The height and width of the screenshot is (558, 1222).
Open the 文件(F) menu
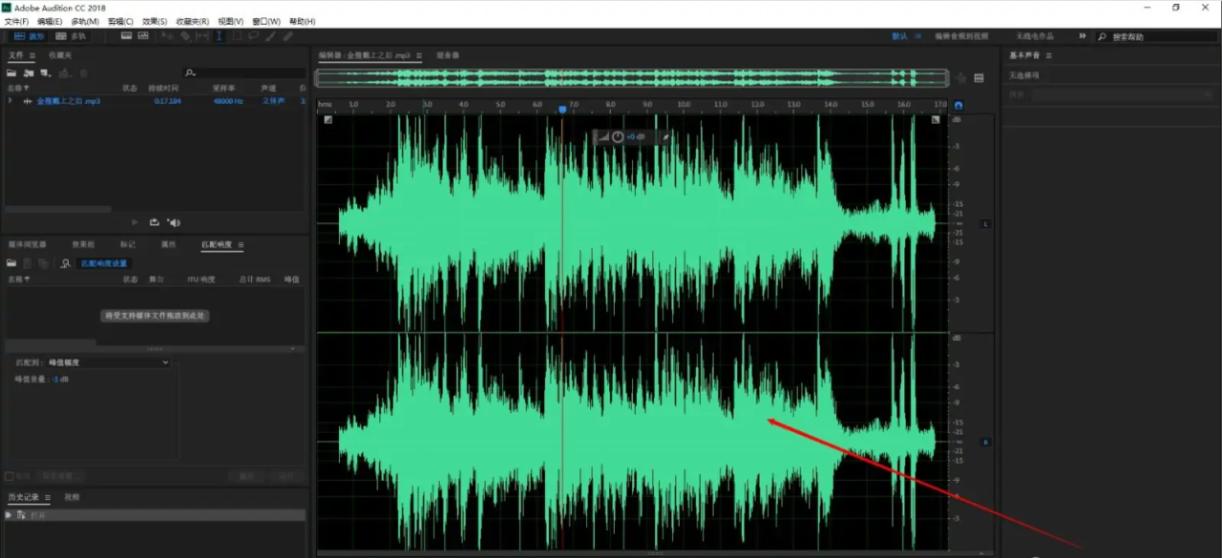tap(16, 21)
